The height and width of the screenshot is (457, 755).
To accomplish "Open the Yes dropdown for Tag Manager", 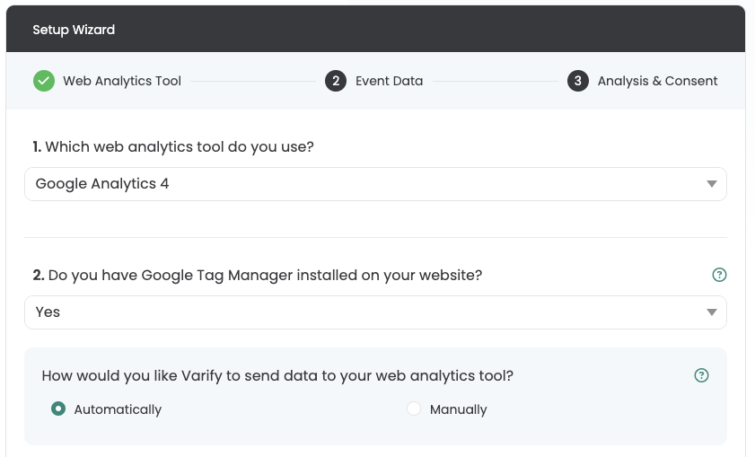I will [375, 312].
